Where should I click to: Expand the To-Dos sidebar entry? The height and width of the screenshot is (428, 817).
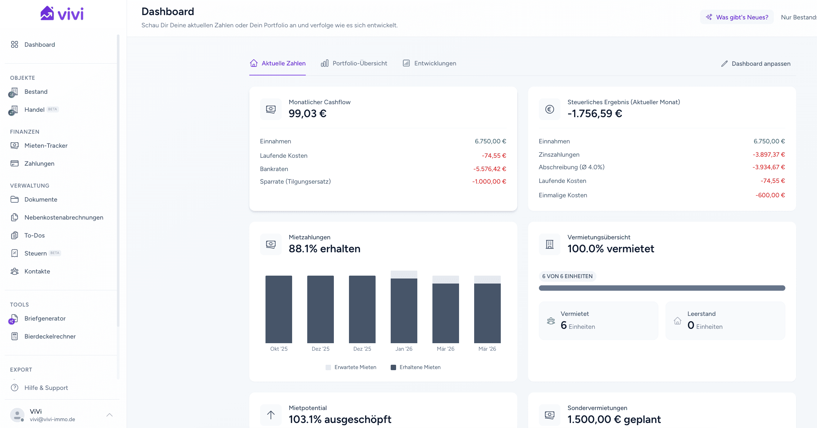click(x=35, y=235)
